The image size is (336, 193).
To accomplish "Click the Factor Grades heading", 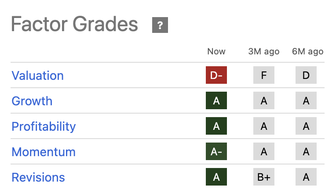I will tap(74, 25).
